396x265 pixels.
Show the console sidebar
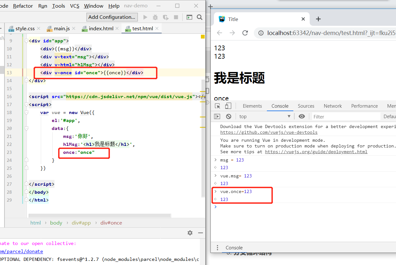[217, 117]
